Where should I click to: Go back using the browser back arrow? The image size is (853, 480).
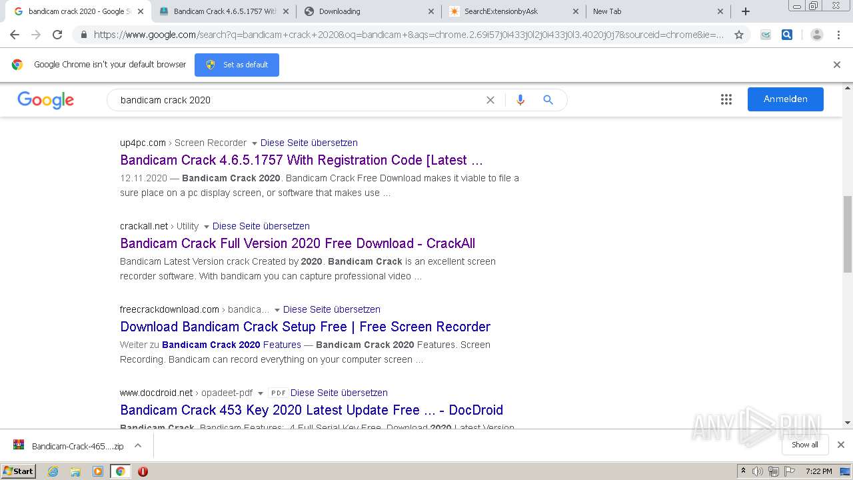15,35
